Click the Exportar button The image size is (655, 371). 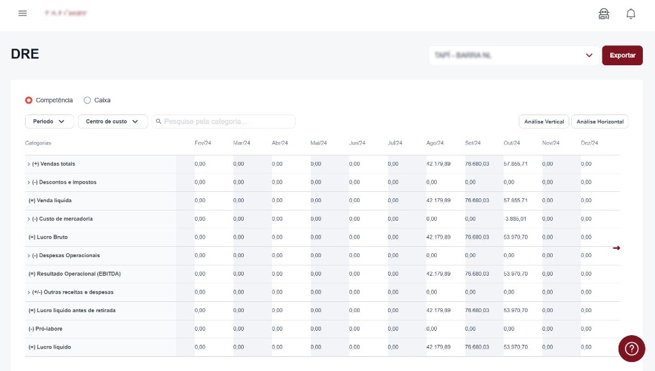click(622, 56)
